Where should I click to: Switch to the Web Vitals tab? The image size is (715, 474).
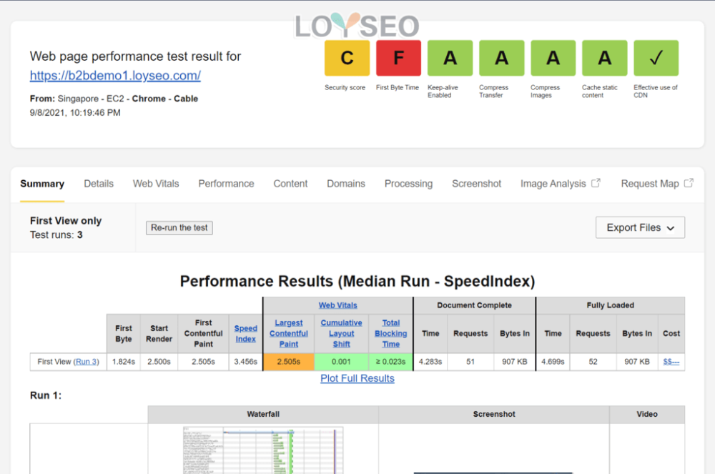pos(156,184)
